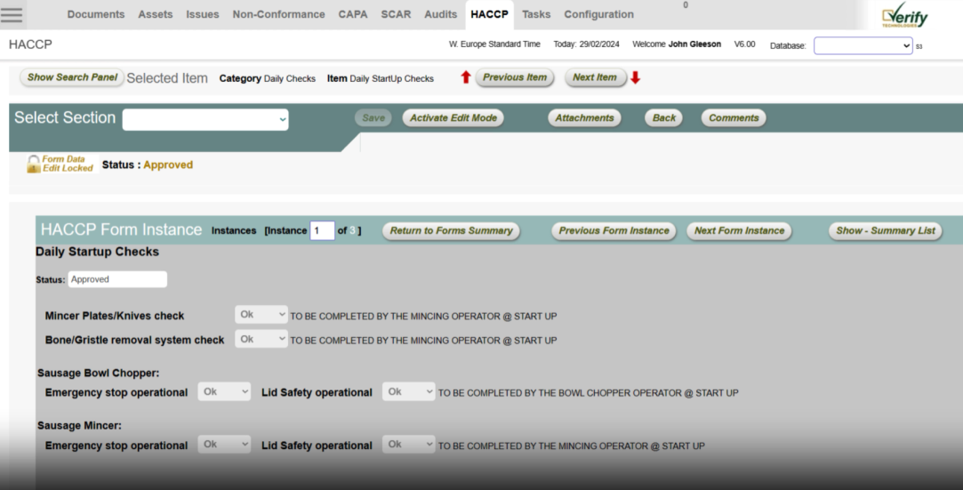Open the Configuration menu tab

tap(598, 14)
